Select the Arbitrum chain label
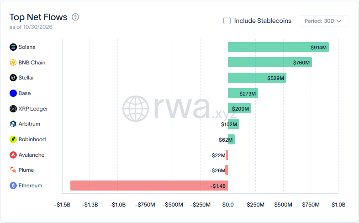 click(x=29, y=124)
